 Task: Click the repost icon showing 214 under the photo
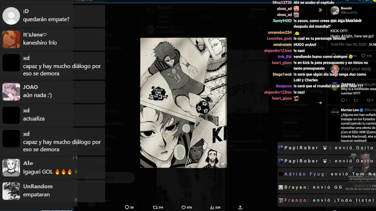(x=155, y=207)
